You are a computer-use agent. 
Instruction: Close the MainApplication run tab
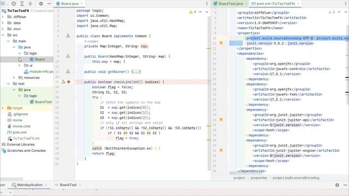coord(46,185)
